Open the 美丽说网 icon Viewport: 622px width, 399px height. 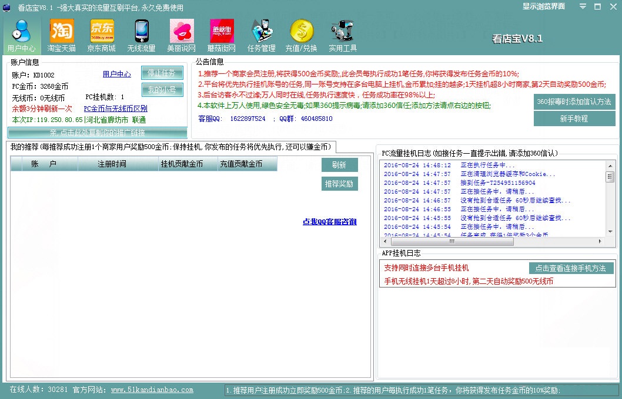click(x=182, y=35)
